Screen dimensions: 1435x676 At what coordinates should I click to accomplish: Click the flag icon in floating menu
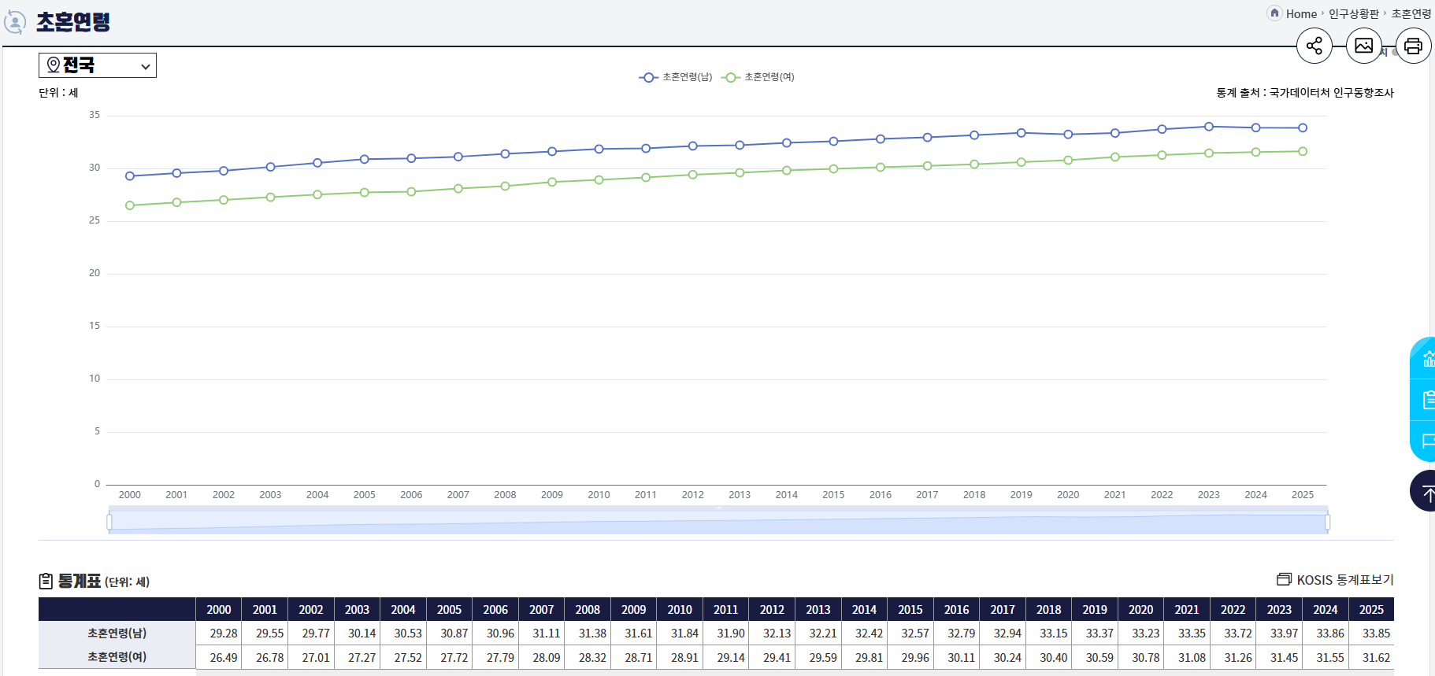1427,441
